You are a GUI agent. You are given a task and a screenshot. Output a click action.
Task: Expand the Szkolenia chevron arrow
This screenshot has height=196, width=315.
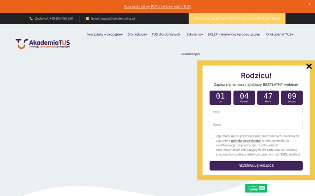tap(202, 34)
